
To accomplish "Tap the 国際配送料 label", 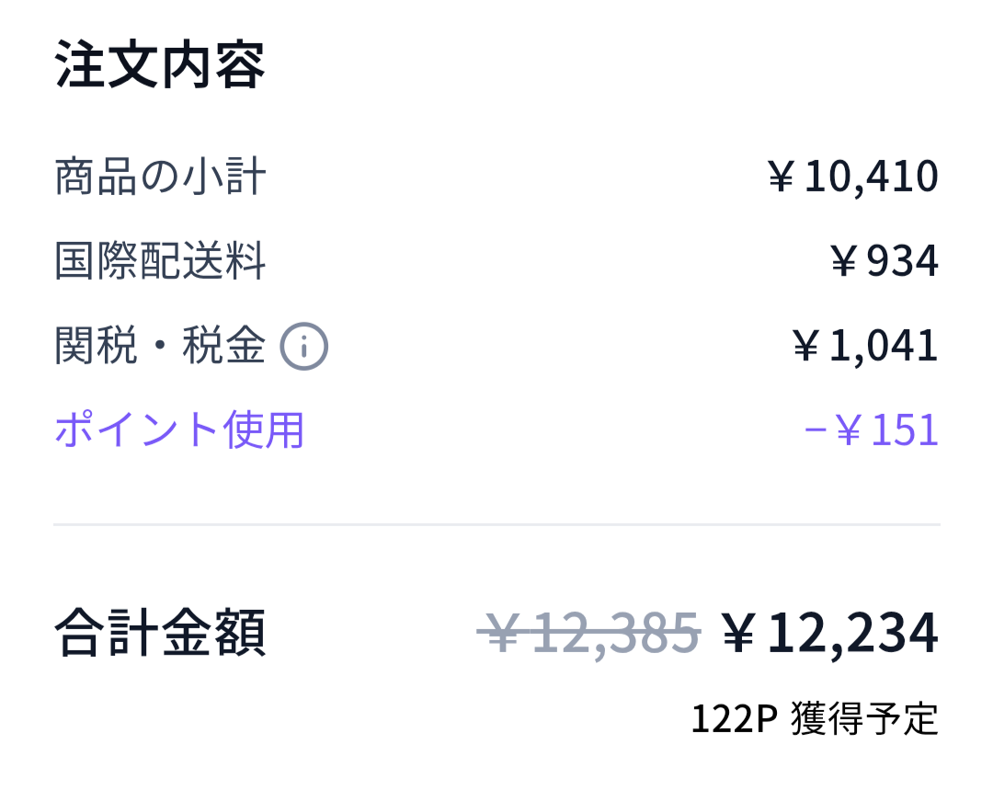I will (160, 261).
